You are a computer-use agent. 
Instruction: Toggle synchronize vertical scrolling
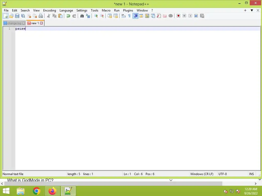[x=110, y=16]
